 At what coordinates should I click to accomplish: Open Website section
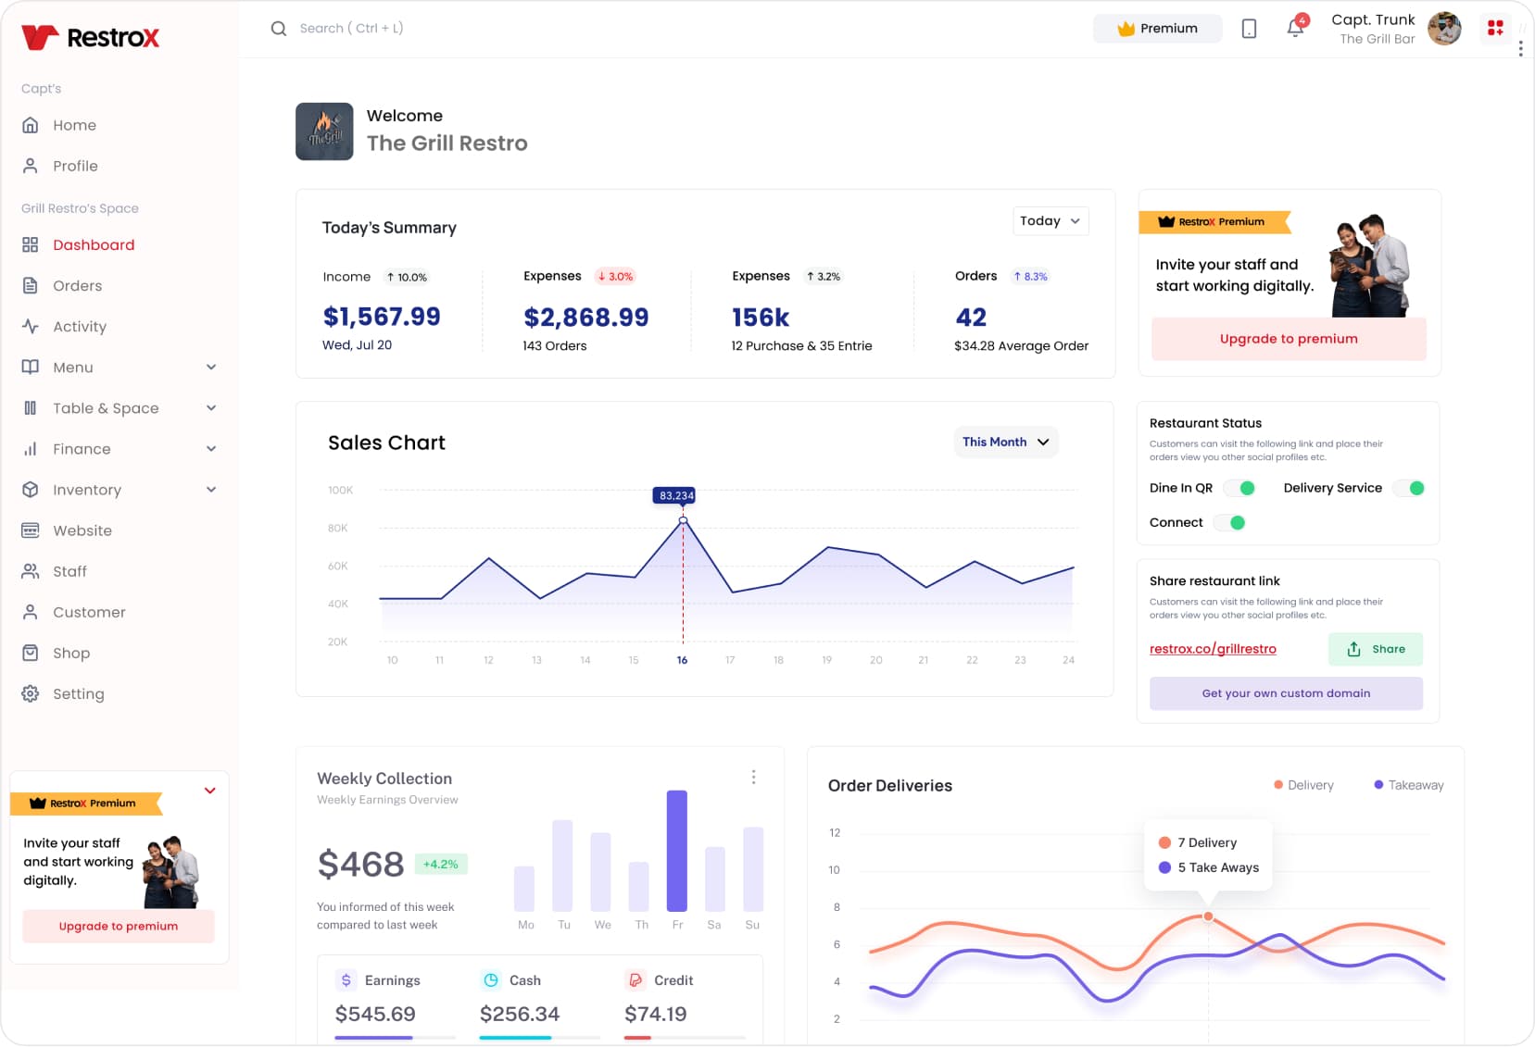tap(82, 530)
